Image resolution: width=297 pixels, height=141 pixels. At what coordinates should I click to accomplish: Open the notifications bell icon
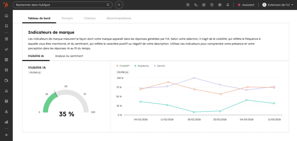[x=228, y=5]
